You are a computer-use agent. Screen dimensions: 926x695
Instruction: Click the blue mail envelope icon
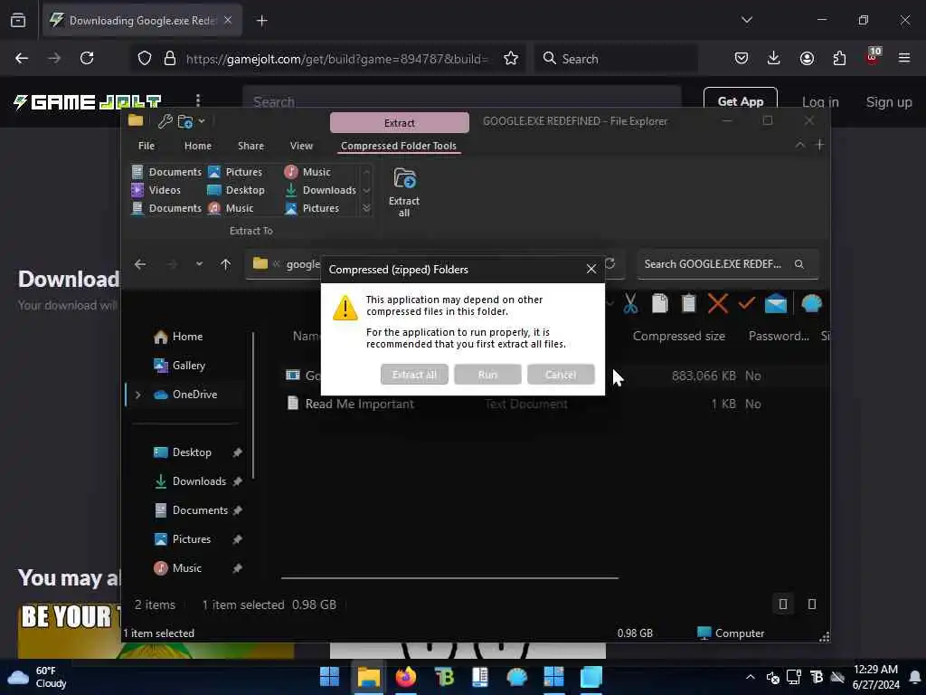point(775,304)
